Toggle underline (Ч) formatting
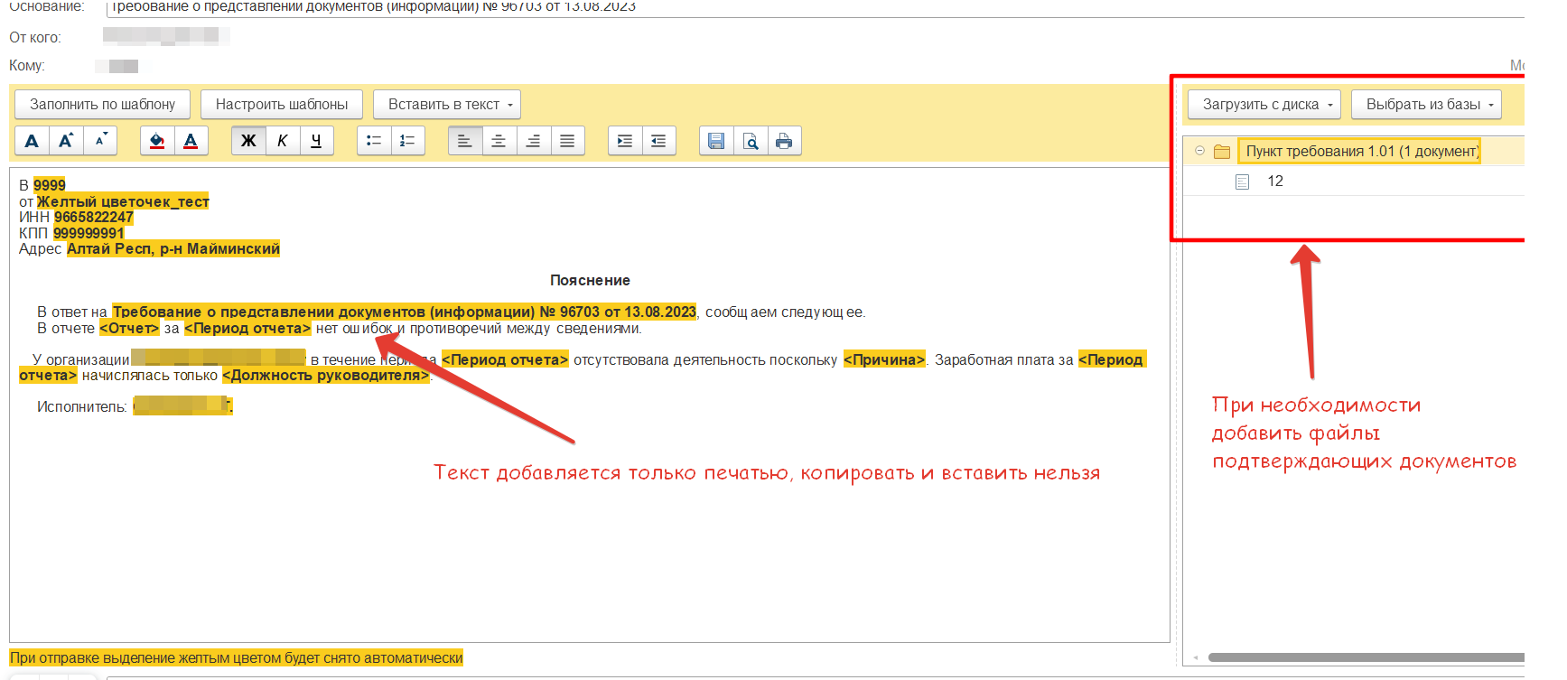This screenshot has width=1567, height=680. point(316,141)
